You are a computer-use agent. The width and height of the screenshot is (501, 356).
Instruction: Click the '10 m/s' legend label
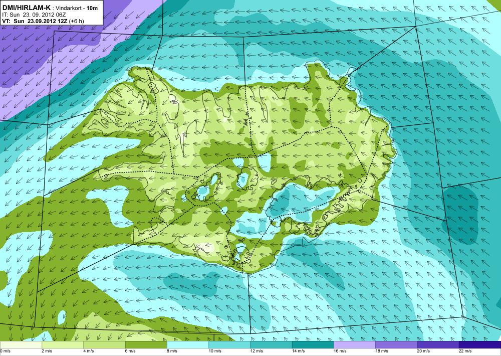(215, 351)
